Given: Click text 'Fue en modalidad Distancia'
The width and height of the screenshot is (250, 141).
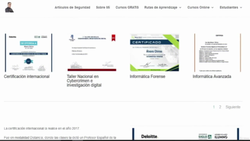Looking at the screenshot, I should tap(23, 137).
